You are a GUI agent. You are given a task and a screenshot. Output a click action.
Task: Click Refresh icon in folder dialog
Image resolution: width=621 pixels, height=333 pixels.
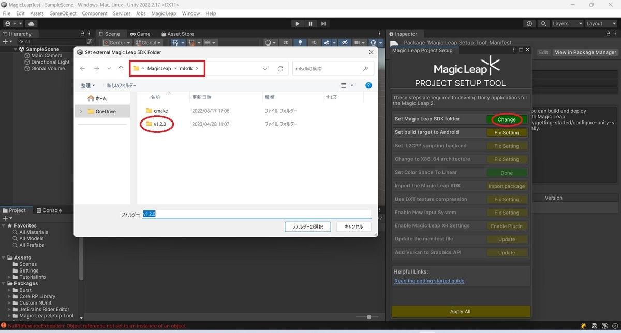pos(280,68)
